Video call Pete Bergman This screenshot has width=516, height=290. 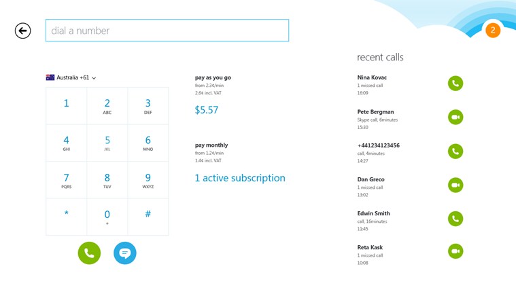click(455, 117)
